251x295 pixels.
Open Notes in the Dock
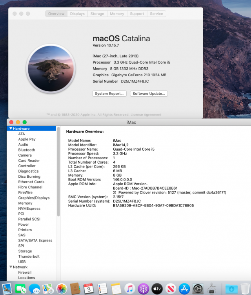[x=116, y=289]
